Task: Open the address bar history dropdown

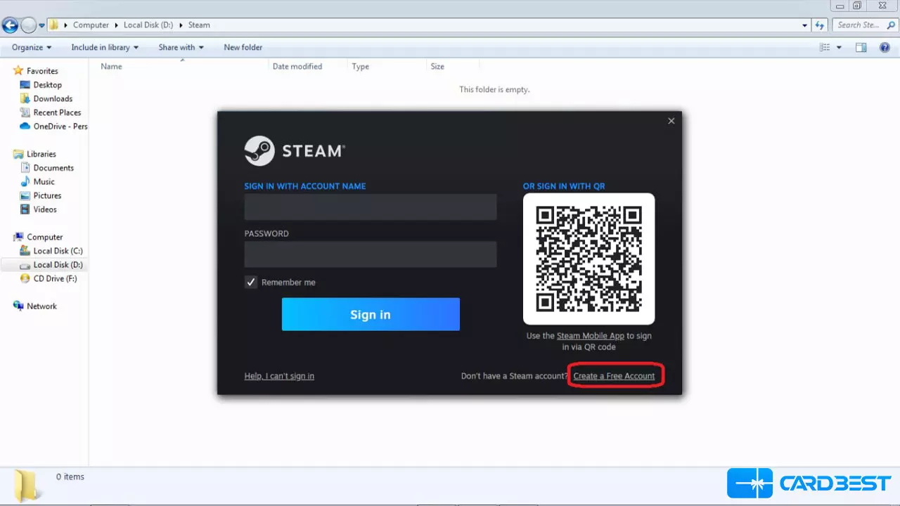Action: pos(805,25)
